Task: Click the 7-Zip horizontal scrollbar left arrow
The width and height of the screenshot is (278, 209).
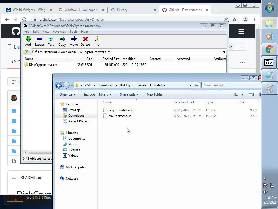Action: coord(25,152)
